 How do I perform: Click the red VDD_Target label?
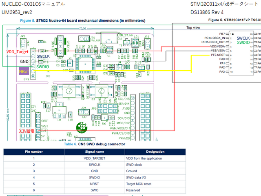18,52
